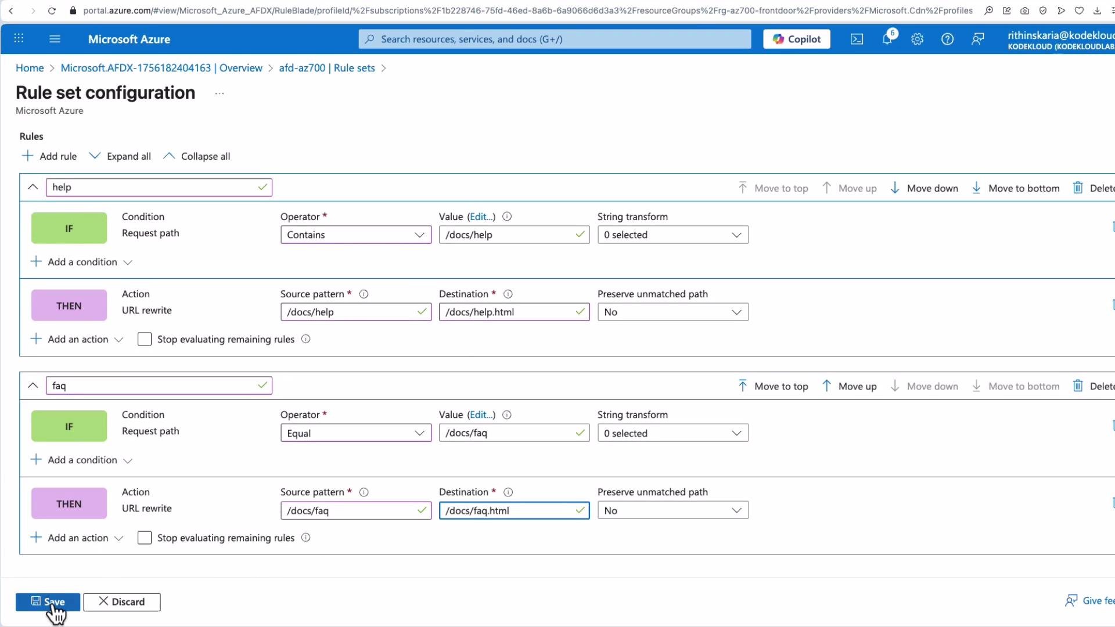Collapse the faq rule section
Viewport: 1115px width, 627px height.
pos(33,385)
